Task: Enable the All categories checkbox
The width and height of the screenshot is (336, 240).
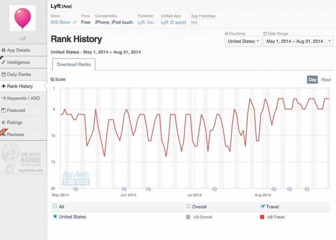Action: coord(55,206)
